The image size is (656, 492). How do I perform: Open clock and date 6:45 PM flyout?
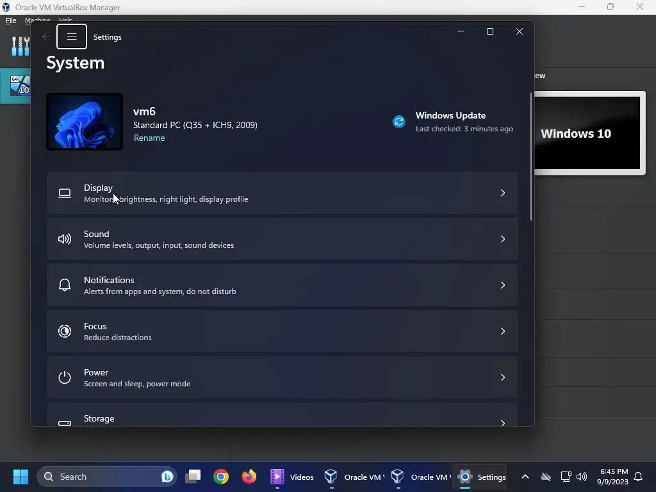(x=612, y=477)
